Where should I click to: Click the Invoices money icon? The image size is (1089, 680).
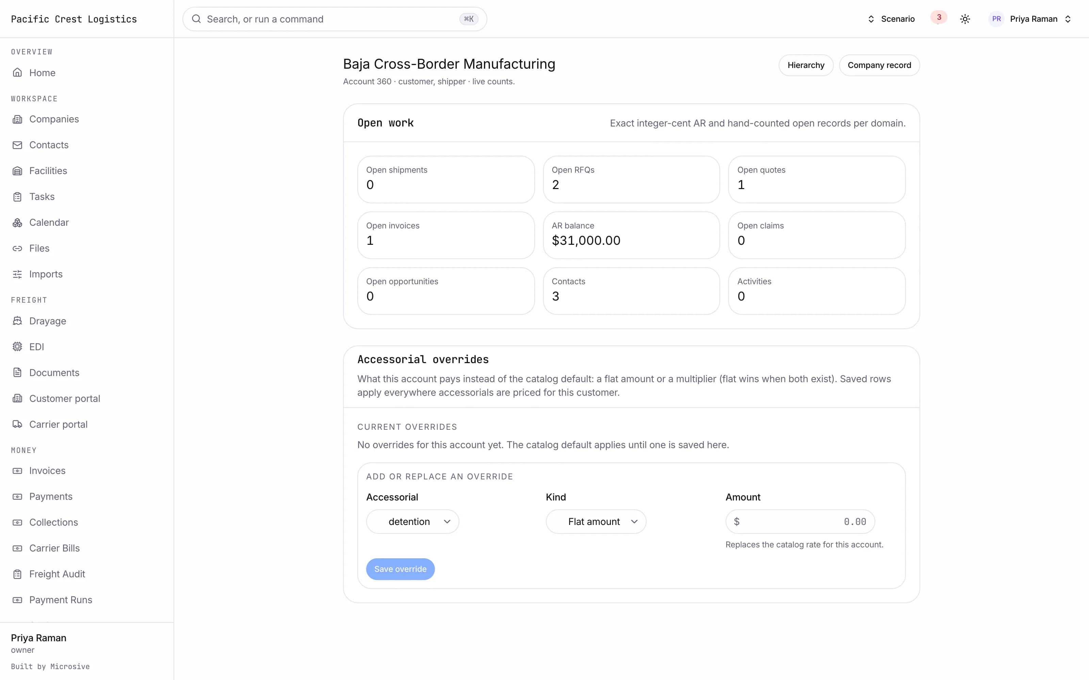coord(17,471)
